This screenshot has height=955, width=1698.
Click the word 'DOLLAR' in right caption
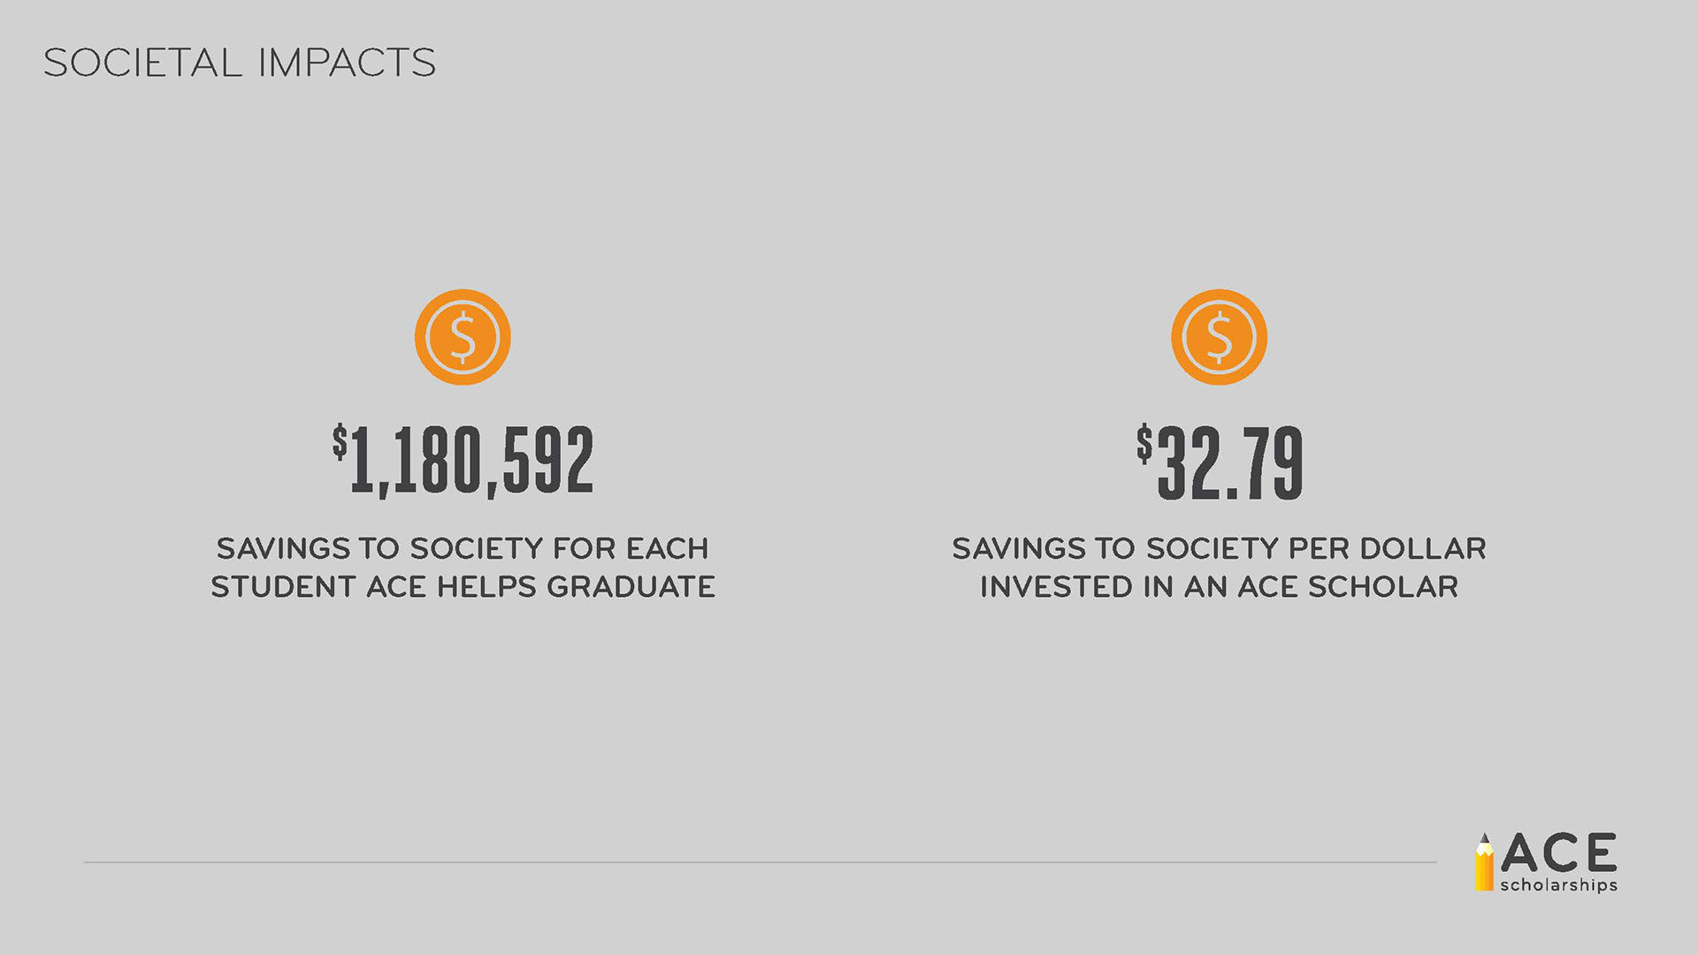coord(1422,548)
